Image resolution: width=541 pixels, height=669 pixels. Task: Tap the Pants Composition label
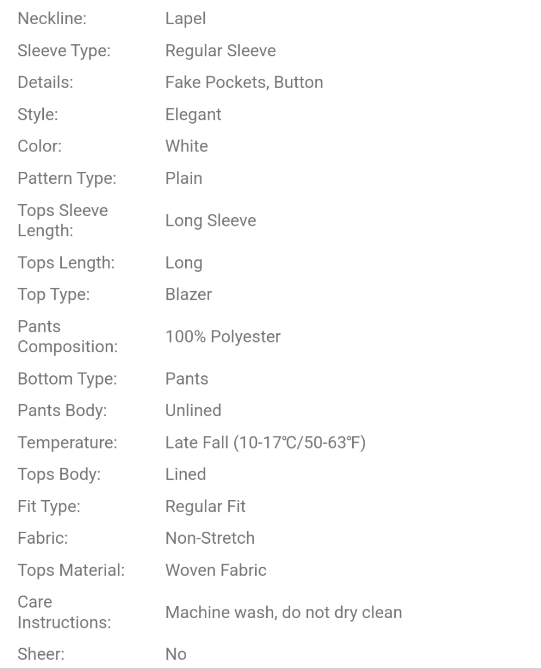click(x=67, y=336)
